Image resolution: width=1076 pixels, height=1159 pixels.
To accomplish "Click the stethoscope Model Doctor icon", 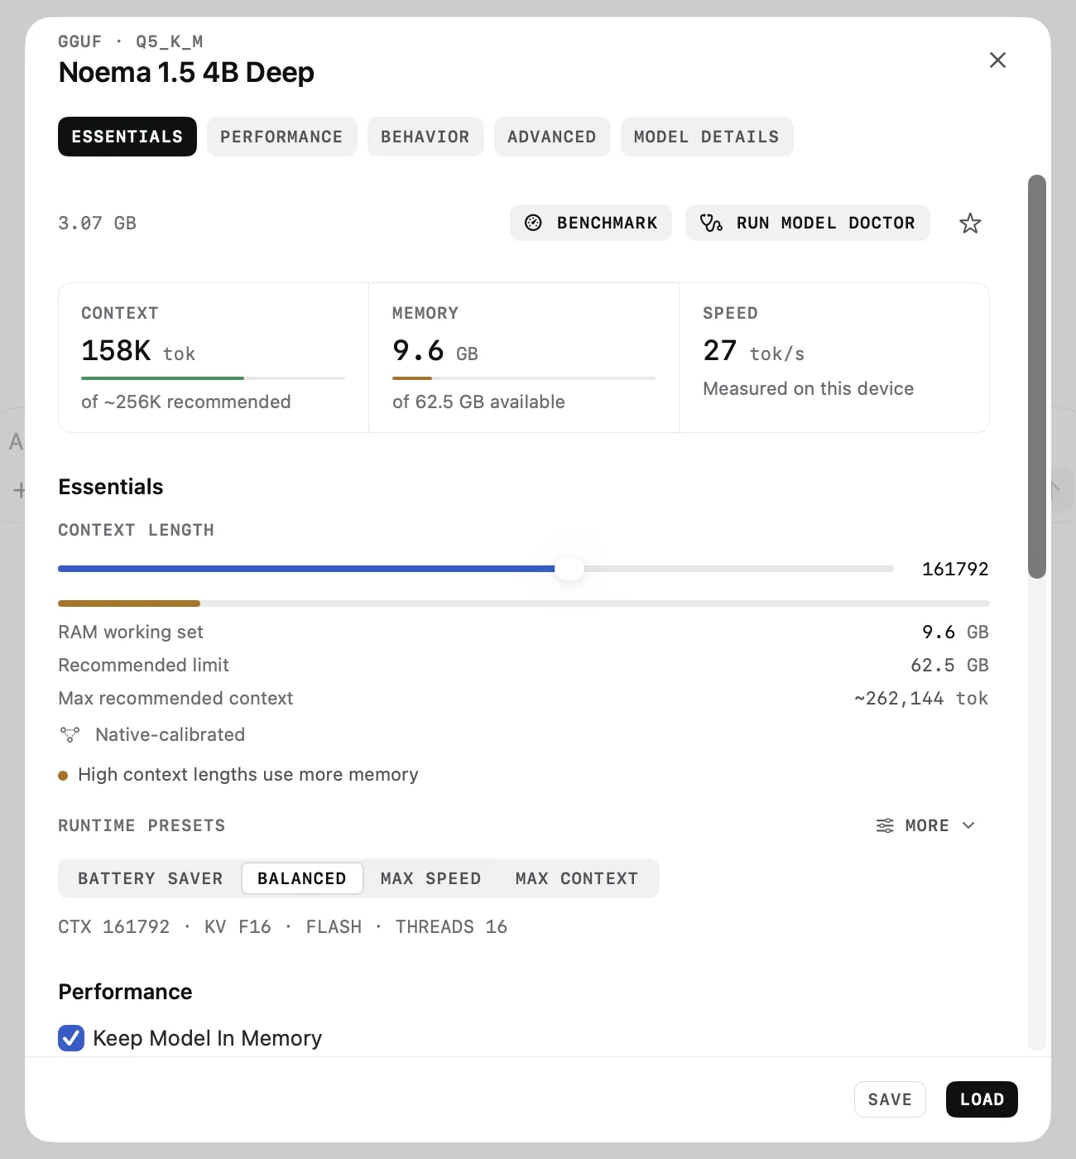I will point(711,223).
